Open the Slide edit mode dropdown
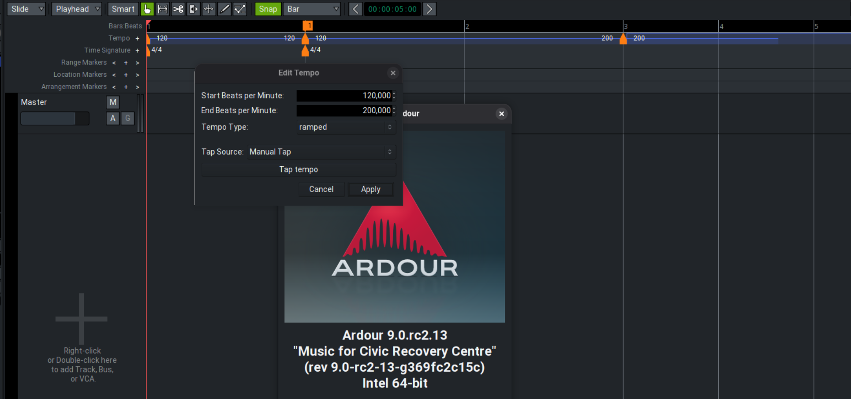The image size is (851, 399). coord(26,9)
